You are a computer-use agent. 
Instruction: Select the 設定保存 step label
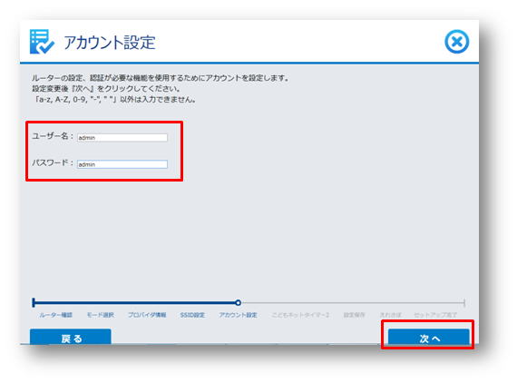[x=354, y=315]
